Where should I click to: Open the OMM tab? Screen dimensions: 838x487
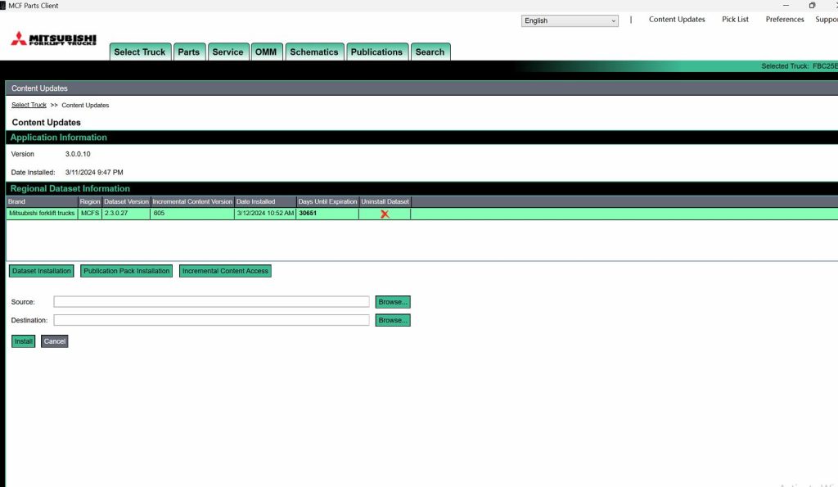click(x=266, y=51)
